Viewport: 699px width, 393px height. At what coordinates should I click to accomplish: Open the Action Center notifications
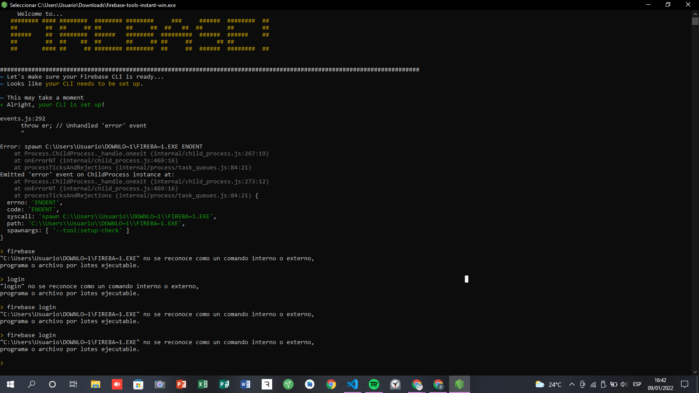click(x=685, y=384)
